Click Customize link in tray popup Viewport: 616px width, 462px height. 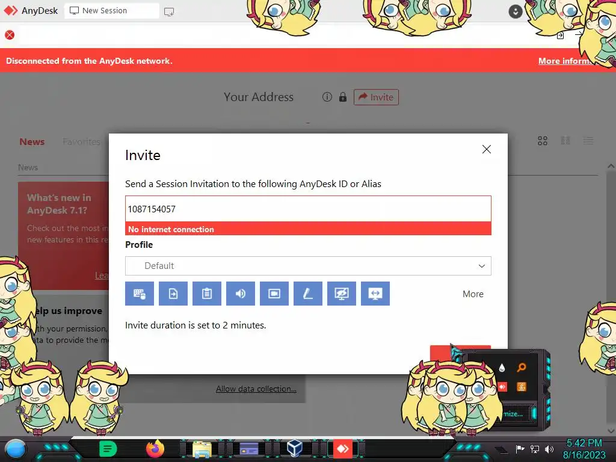513,414
